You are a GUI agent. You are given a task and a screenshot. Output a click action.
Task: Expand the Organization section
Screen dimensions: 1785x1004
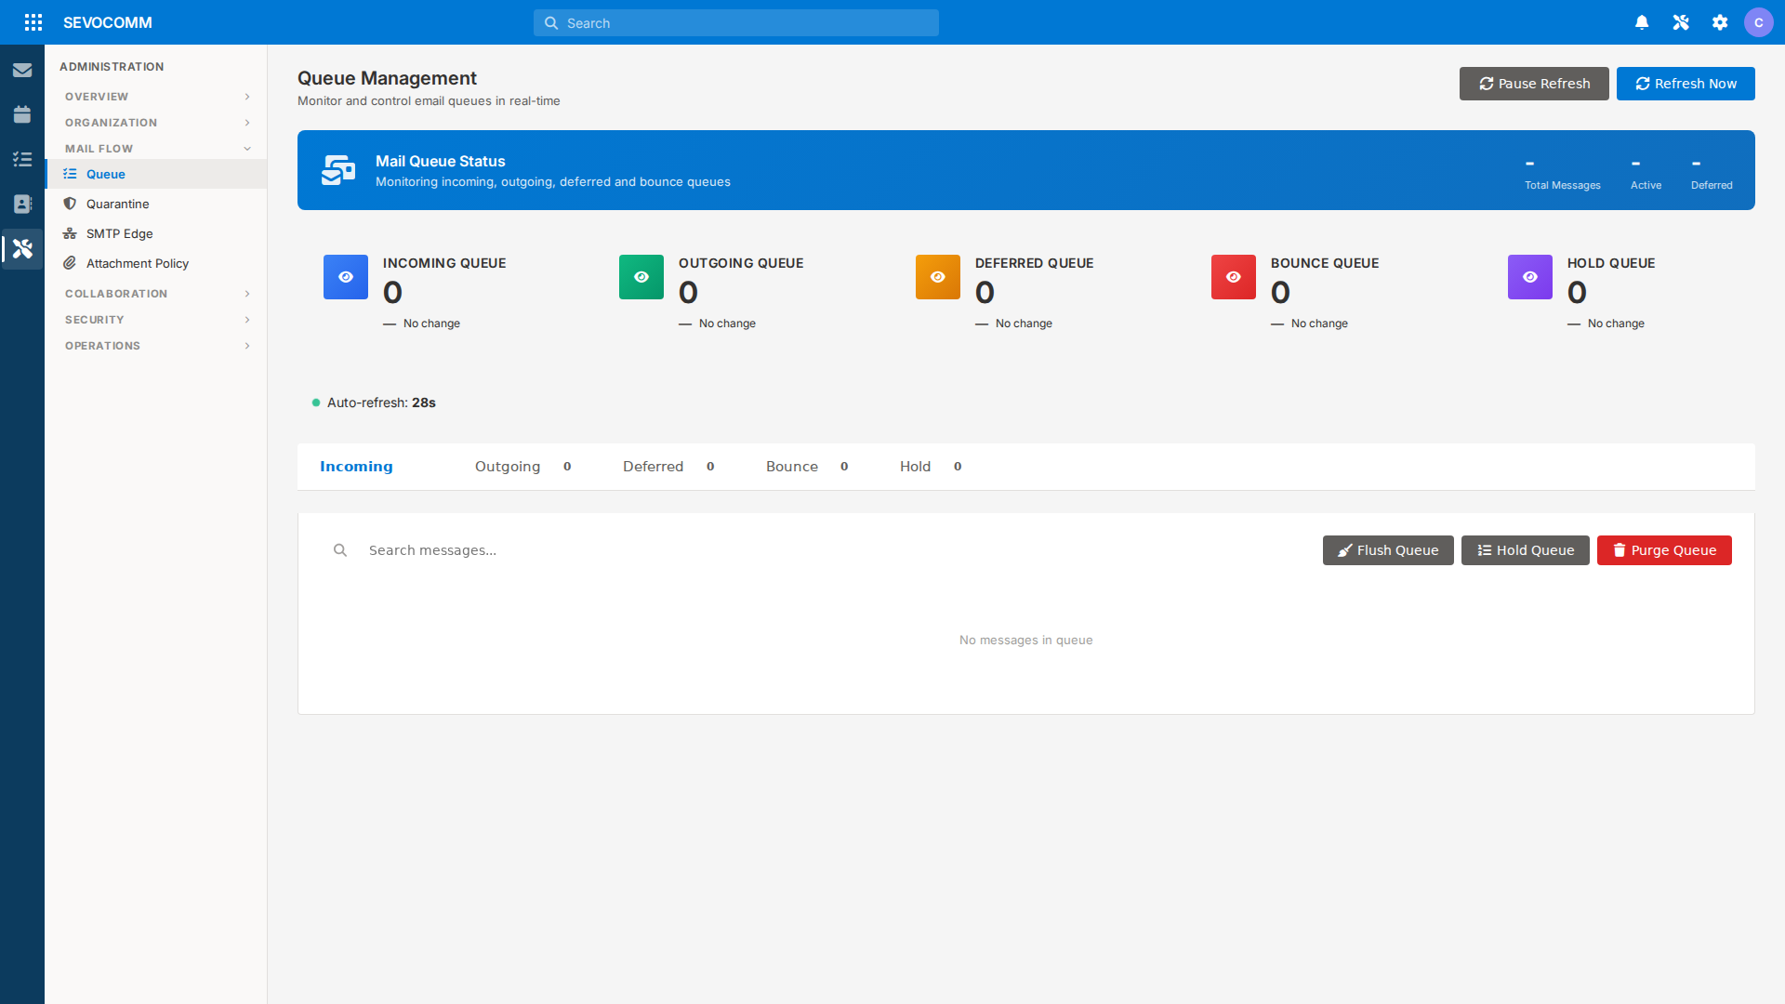[x=154, y=122]
